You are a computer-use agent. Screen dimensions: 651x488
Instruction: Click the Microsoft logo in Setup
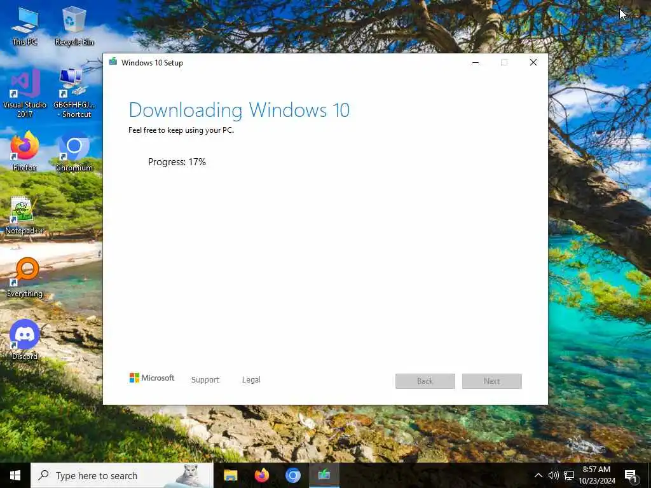[152, 378]
